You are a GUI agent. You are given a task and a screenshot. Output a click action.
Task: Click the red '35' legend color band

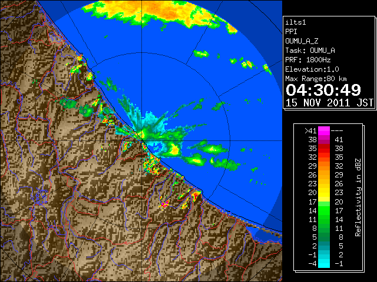324,149
